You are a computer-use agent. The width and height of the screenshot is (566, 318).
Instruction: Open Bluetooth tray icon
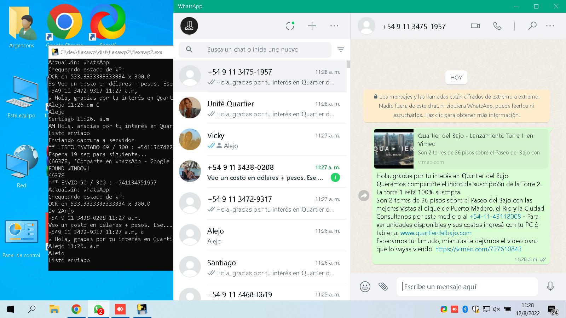(465, 309)
